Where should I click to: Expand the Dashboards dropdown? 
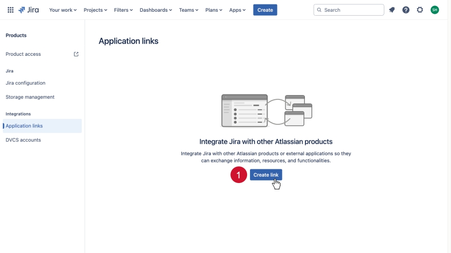156,10
